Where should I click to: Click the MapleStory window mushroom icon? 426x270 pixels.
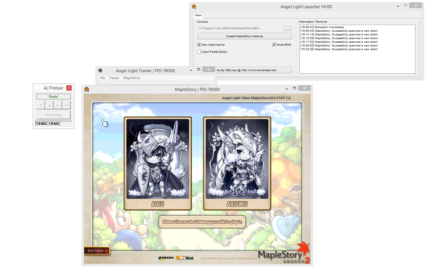pyautogui.click(x=87, y=89)
